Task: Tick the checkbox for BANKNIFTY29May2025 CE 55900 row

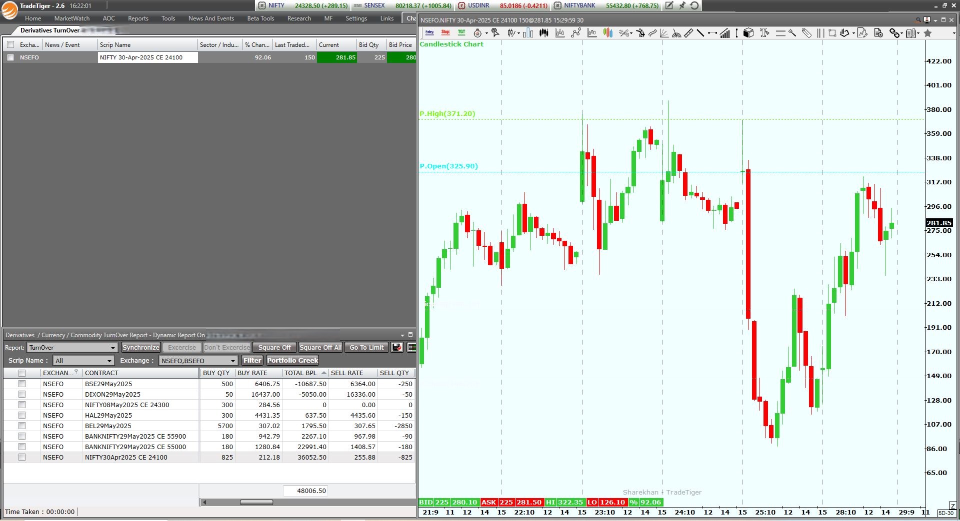Action: click(21, 436)
